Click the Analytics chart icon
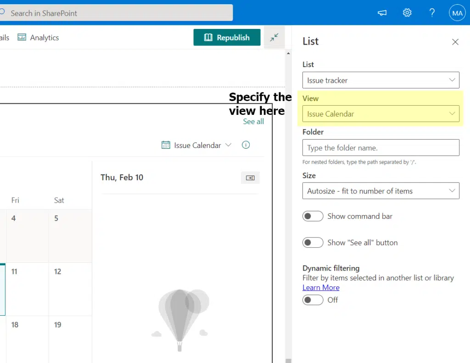The image size is (470, 363). click(22, 37)
